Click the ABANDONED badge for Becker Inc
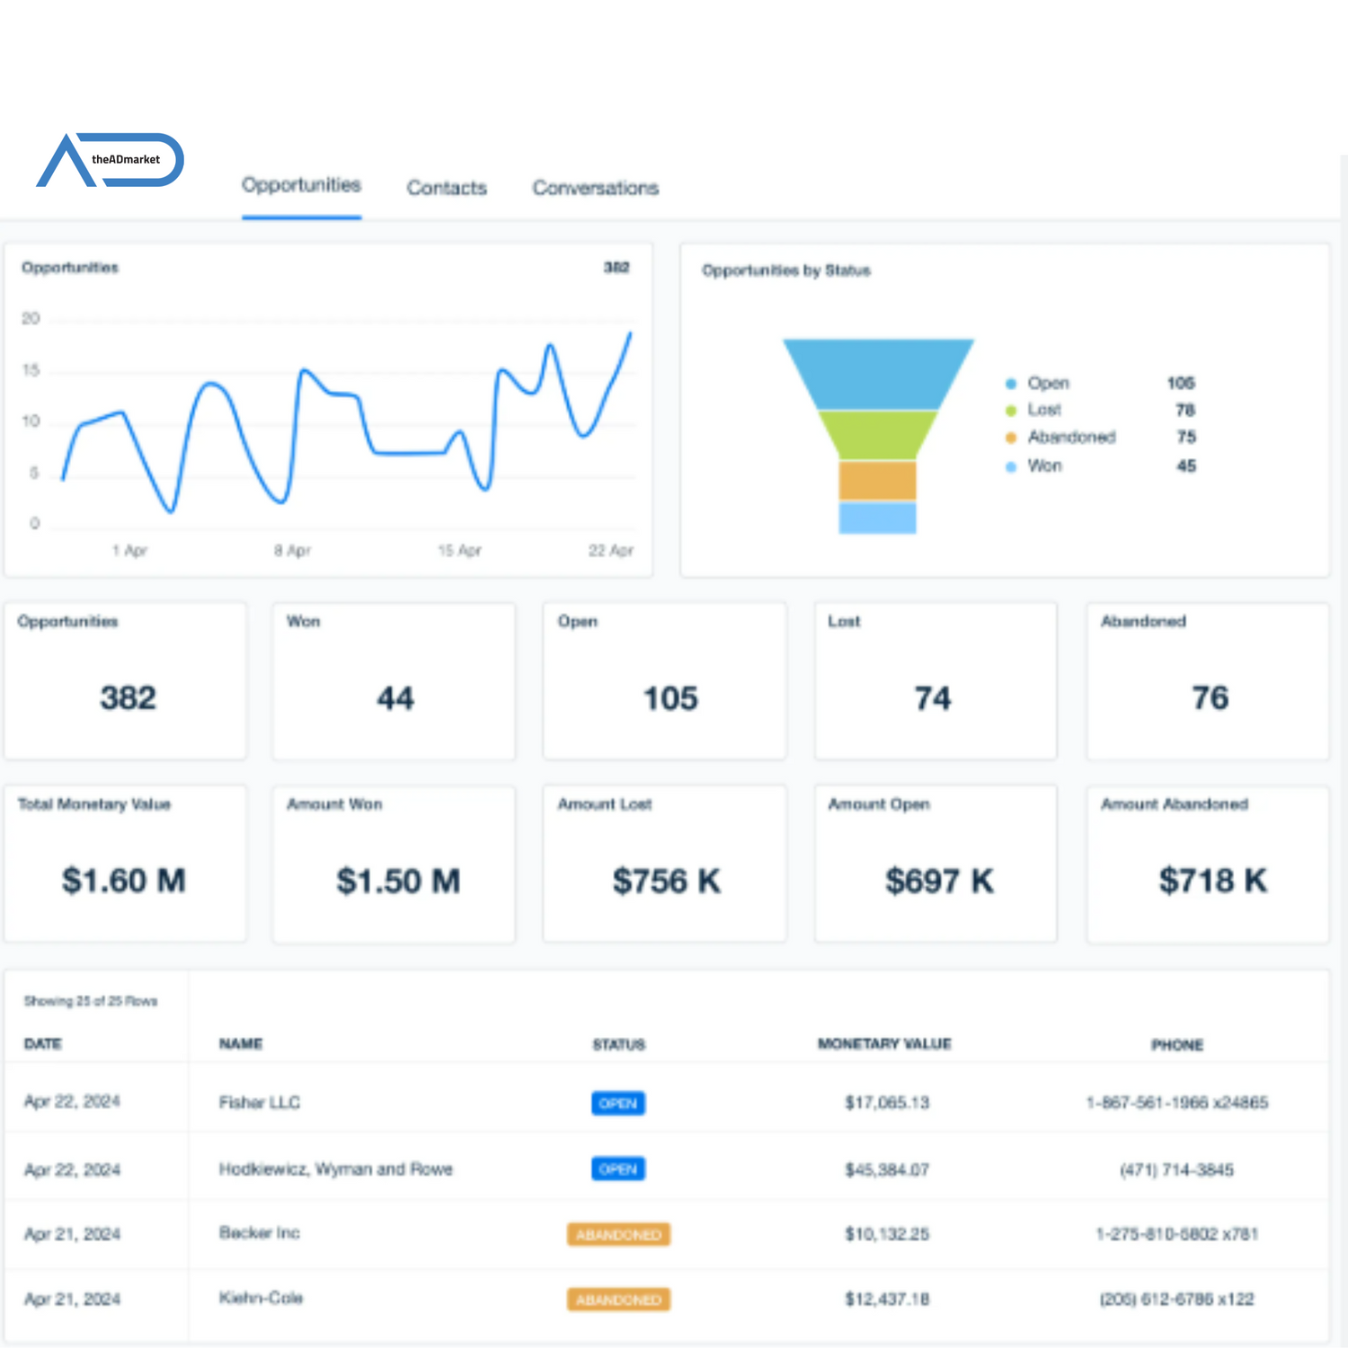Screen dimensions: 1348x1348 [618, 1235]
